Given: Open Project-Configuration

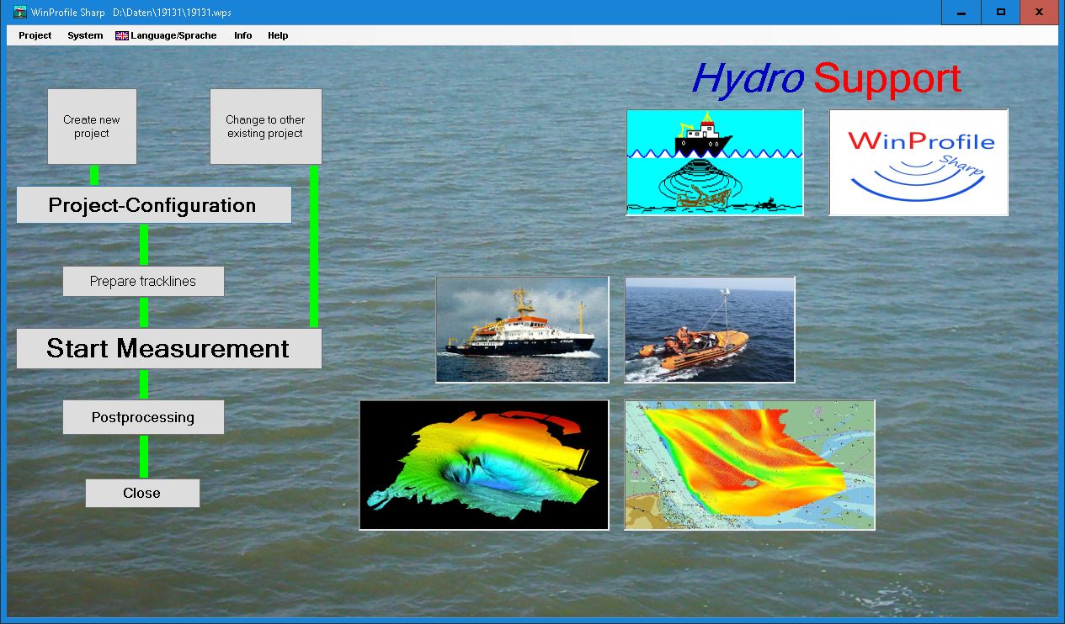Looking at the screenshot, I should pyautogui.click(x=153, y=205).
